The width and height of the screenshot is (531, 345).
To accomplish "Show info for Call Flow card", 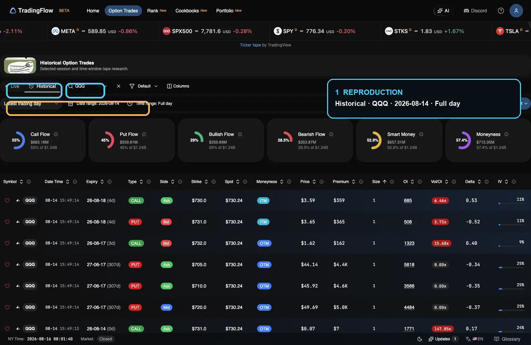I will 56,134.
